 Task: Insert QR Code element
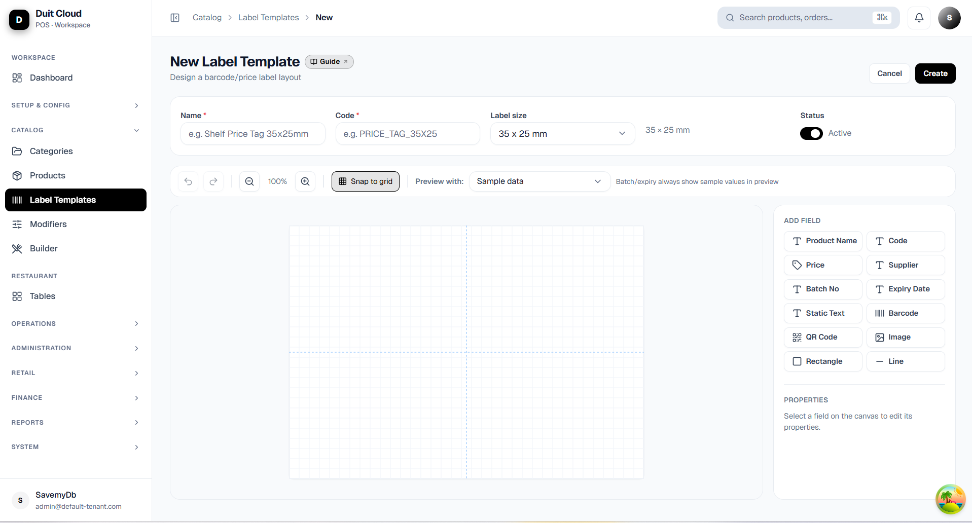(x=823, y=337)
